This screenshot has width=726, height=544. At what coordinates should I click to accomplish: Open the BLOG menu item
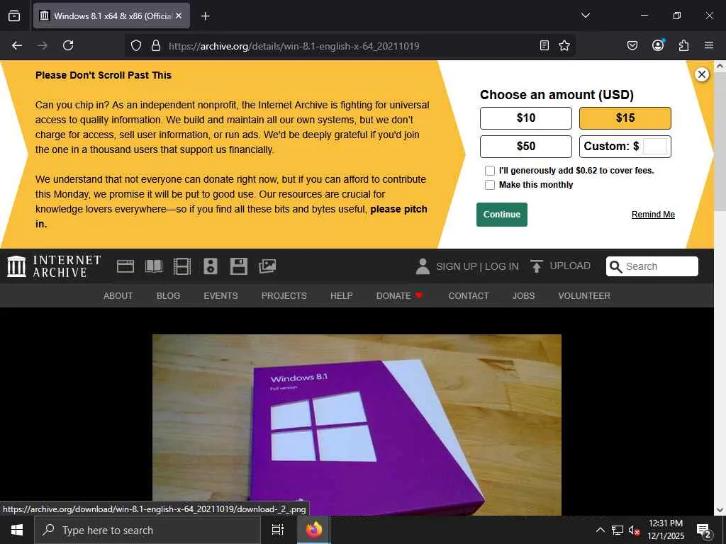168,296
